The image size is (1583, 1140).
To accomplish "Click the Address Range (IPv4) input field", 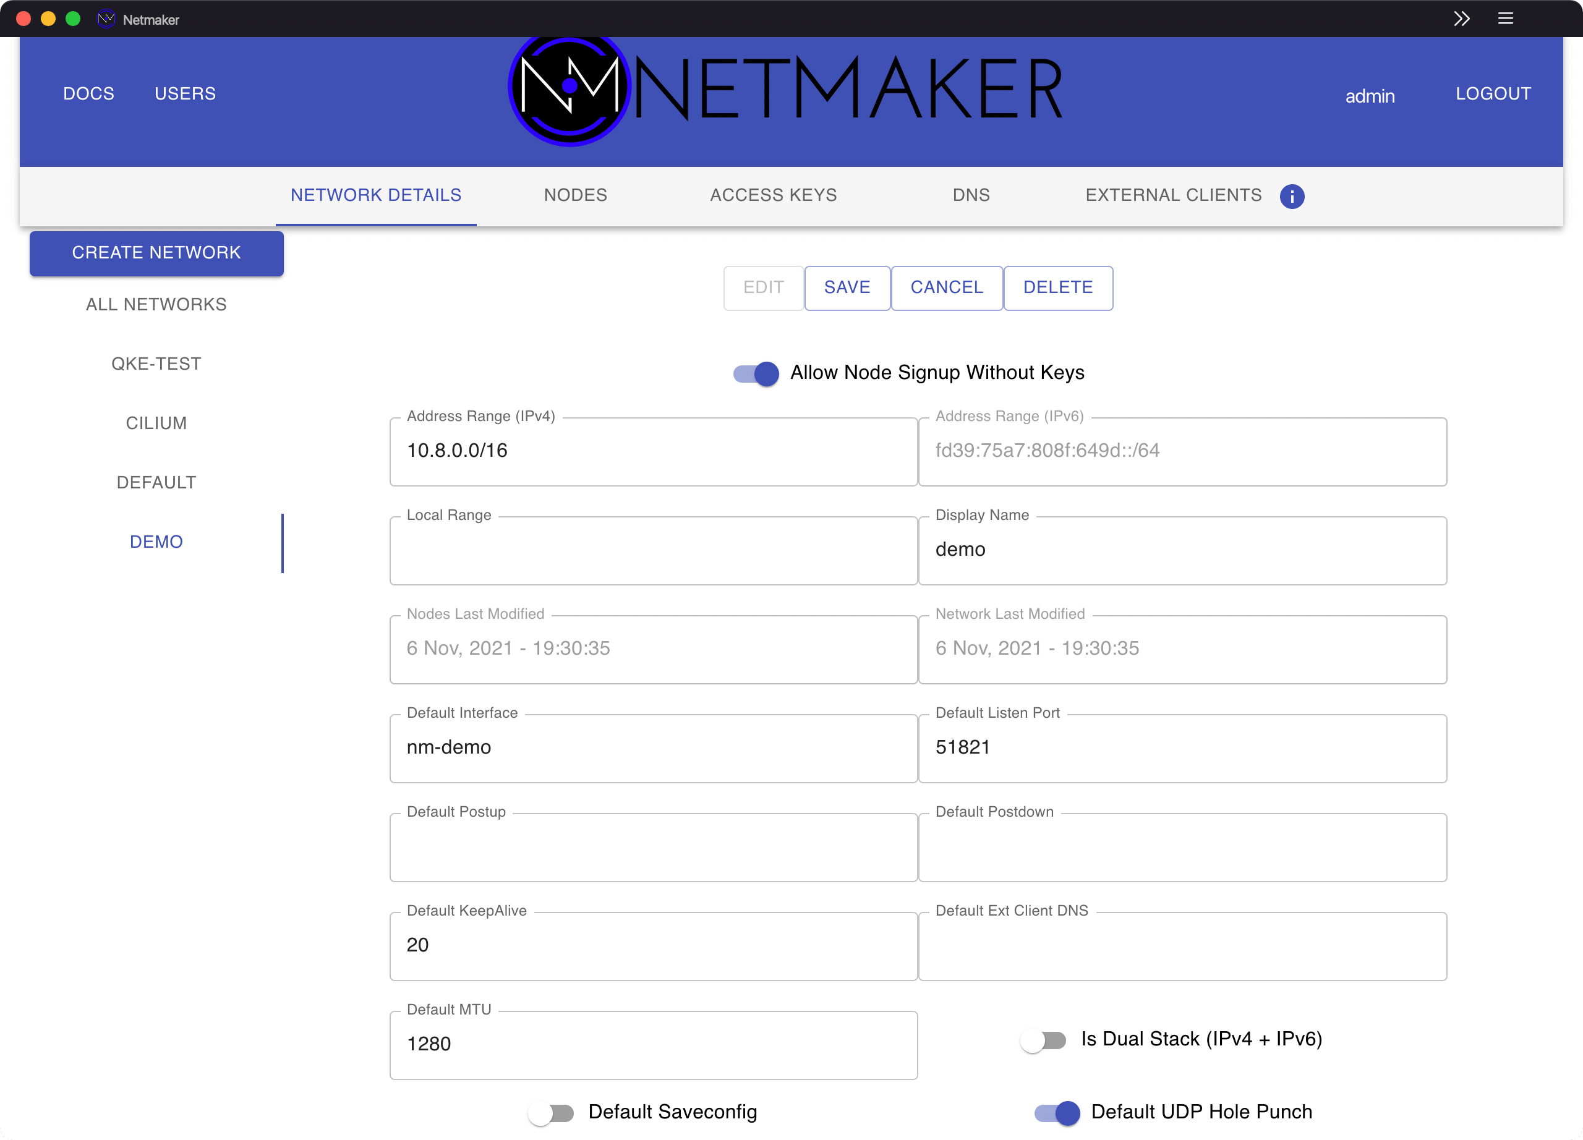I will point(654,451).
